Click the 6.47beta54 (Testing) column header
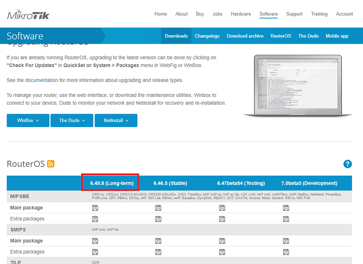Screen dimensions: 363x264 point(241,183)
